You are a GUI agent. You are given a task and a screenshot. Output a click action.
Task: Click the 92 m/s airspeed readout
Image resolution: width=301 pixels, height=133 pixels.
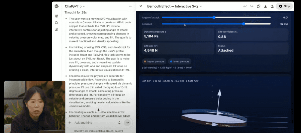pos(284,24)
